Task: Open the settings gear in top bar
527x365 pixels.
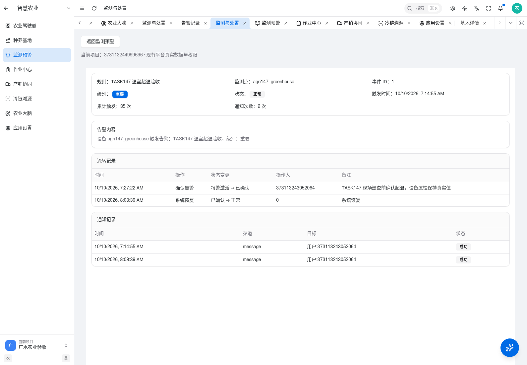Action: pyautogui.click(x=453, y=8)
